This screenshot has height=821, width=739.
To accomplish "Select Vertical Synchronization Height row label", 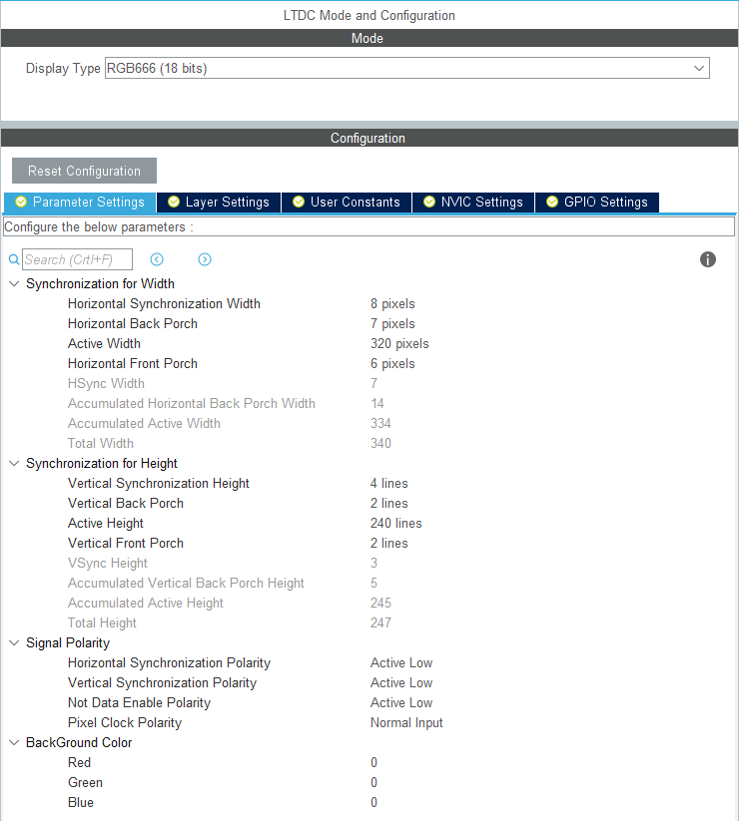I will click(158, 483).
